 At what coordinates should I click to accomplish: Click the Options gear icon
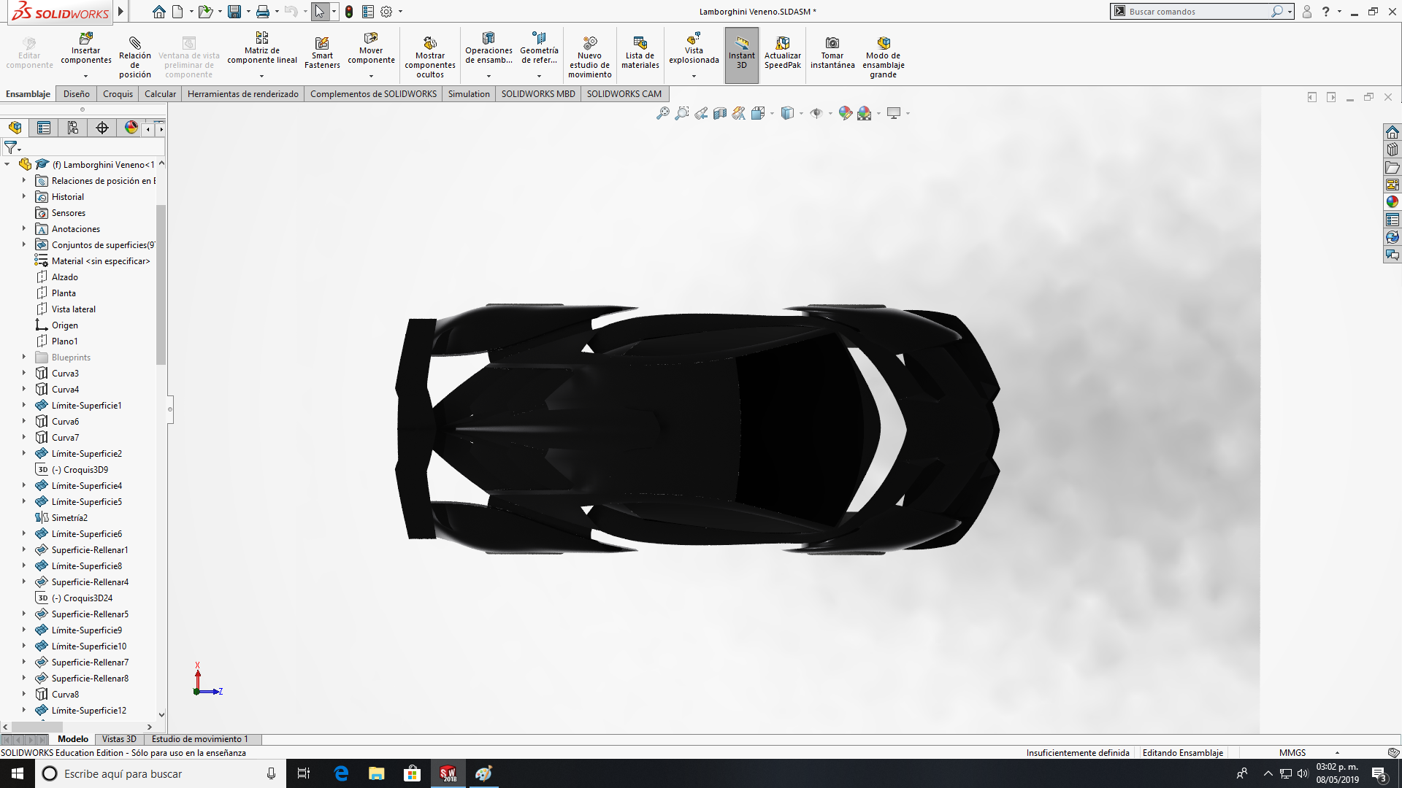(x=386, y=12)
